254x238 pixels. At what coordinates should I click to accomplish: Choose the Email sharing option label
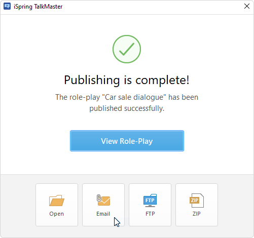pyautogui.click(x=103, y=214)
